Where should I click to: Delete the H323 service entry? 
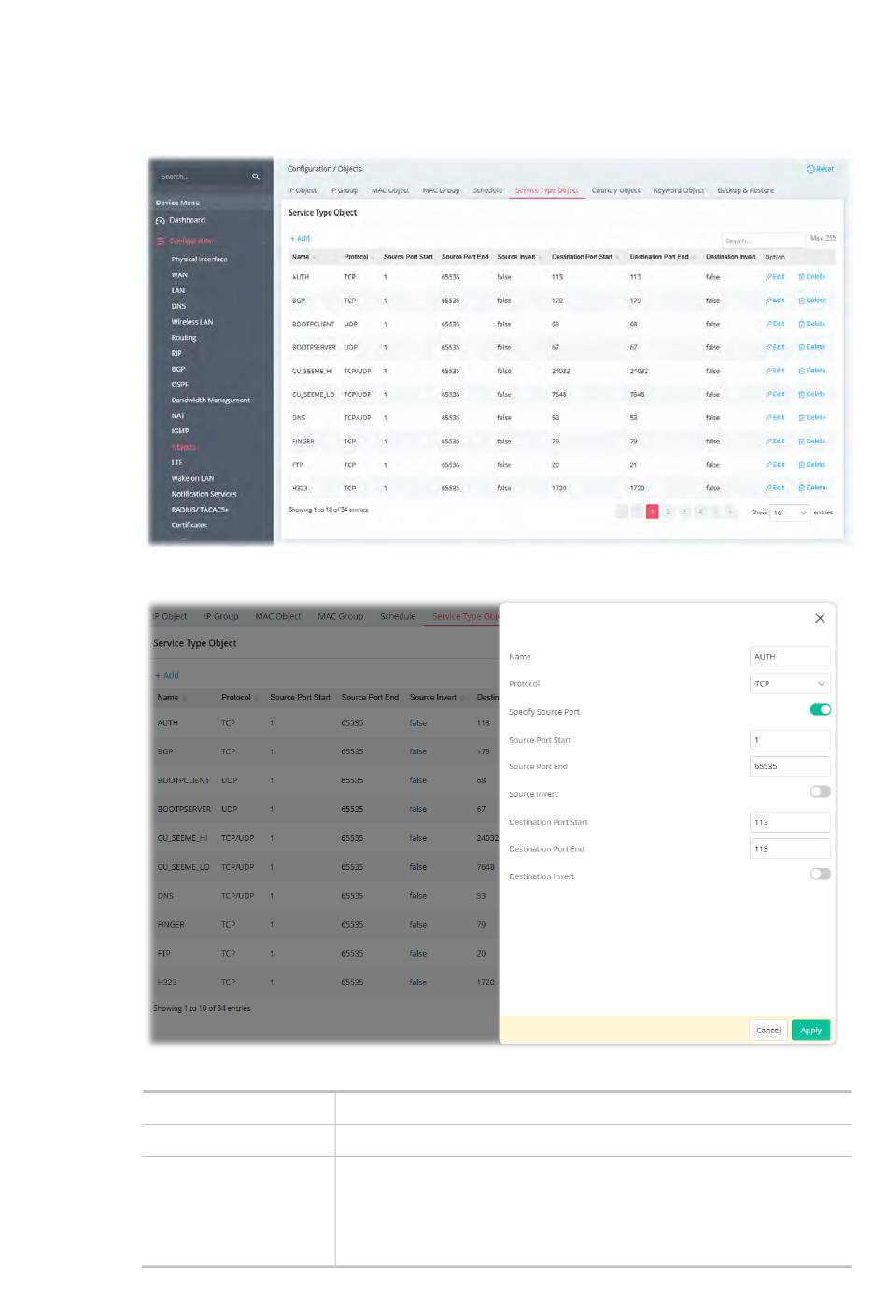pyautogui.click(x=811, y=488)
